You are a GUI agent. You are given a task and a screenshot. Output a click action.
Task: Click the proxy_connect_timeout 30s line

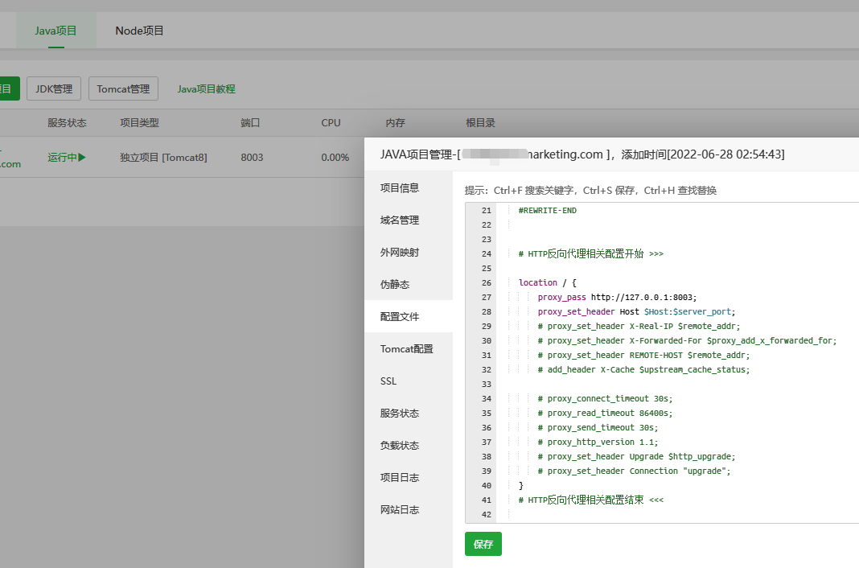605,399
